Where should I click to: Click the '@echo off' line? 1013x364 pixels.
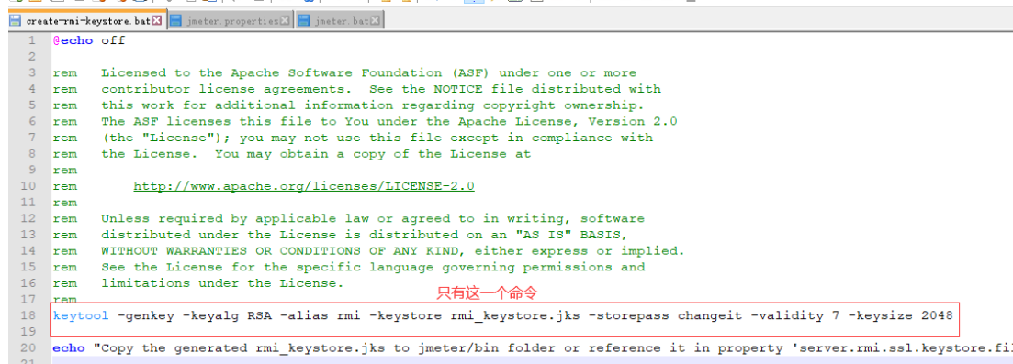coord(89,40)
